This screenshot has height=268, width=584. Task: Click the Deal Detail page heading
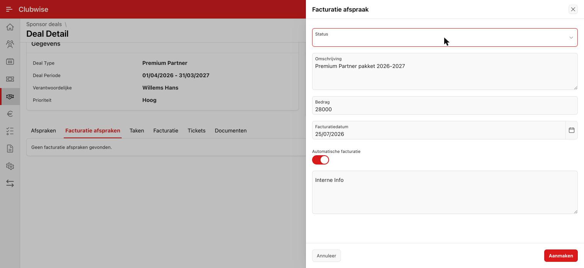(x=47, y=34)
